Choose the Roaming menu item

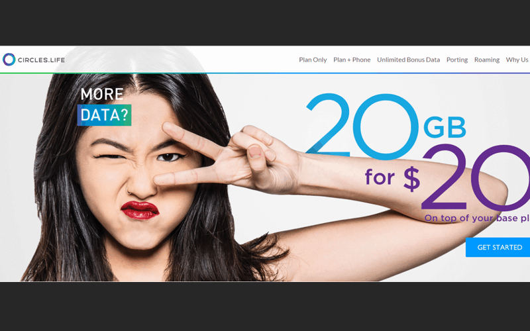(487, 60)
